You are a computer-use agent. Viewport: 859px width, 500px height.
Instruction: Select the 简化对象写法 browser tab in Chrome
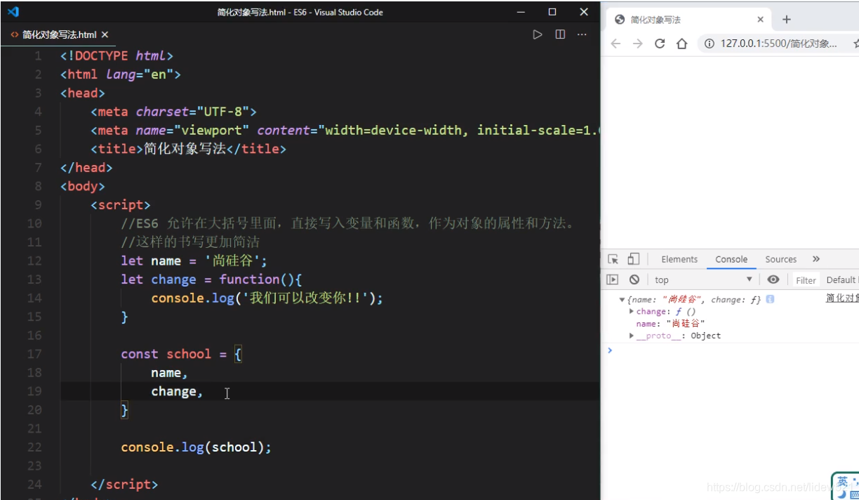tap(688, 20)
